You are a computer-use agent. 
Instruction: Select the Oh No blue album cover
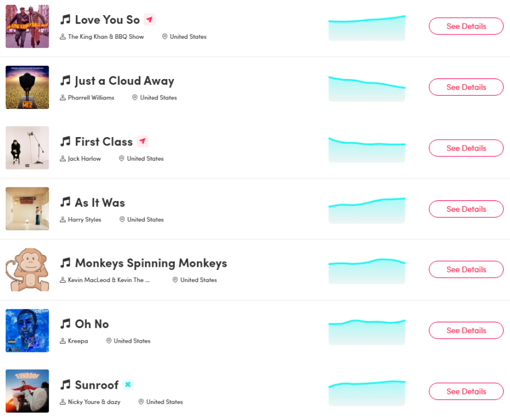point(27,330)
